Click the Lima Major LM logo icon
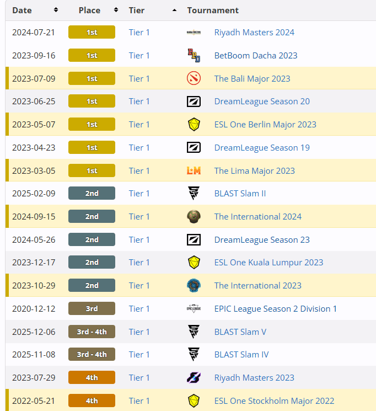Screen dimensions: 376x411 (194, 170)
